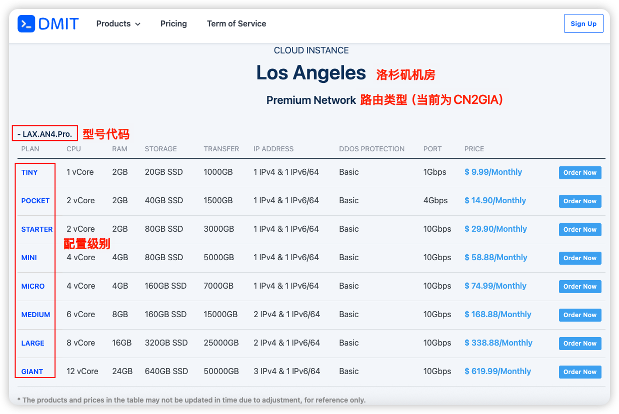Open the GIANT plan link
The width and height of the screenshot is (619, 414).
pyautogui.click(x=32, y=372)
